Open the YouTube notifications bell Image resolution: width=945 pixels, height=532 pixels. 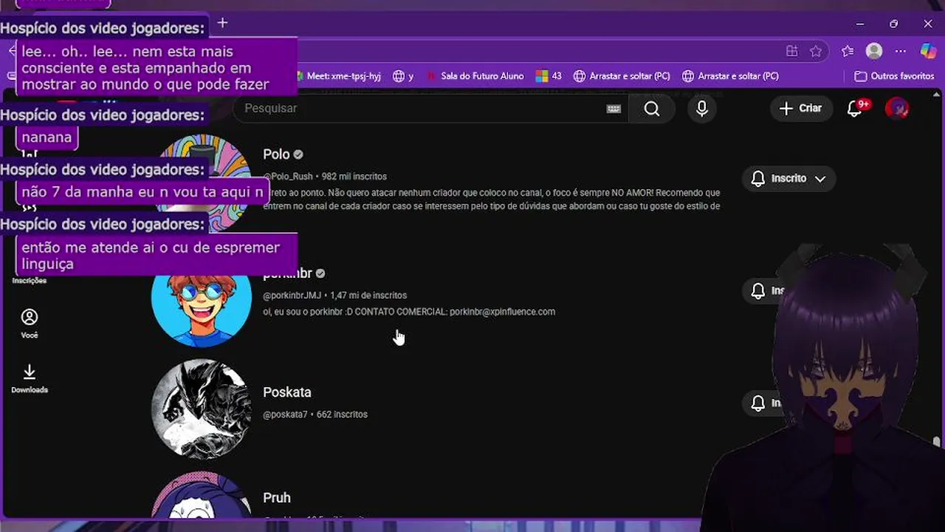point(855,109)
